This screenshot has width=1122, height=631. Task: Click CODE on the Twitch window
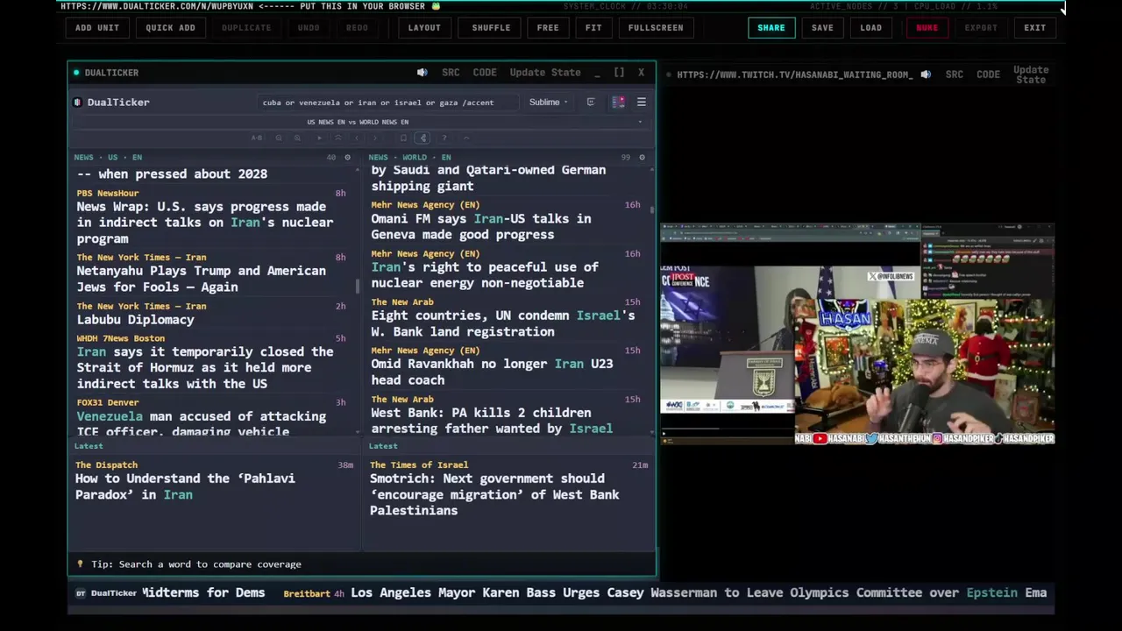988,74
